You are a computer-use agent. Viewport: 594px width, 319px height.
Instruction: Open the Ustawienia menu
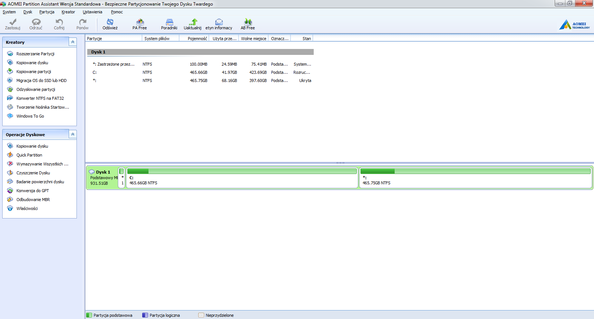coord(92,12)
